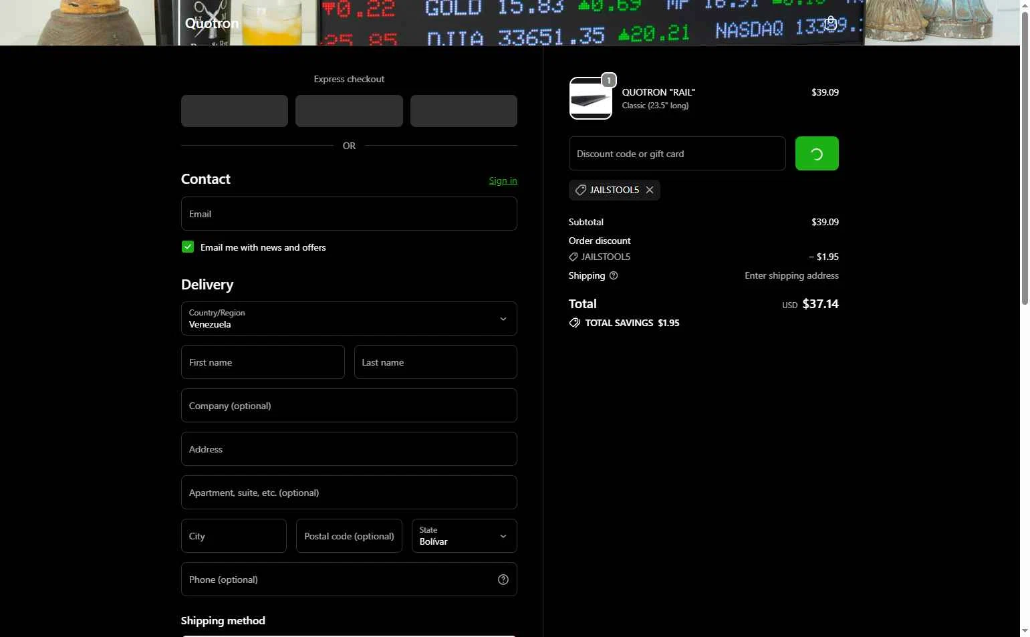Click the Shipping method heading
Viewport: 1030px width, 637px height.
pos(223,621)
